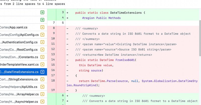Click modified icon beside ArrayHelper.cs
The height and width of the screenshot is (105, 201).
[42, 94]
